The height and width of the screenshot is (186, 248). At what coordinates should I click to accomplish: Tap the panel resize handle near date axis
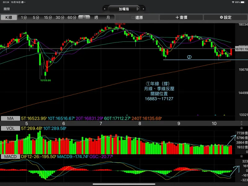coord(241,123)
